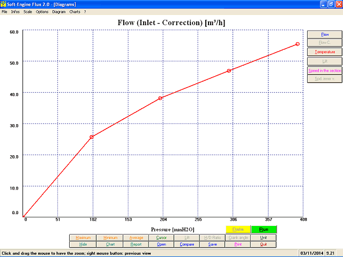Click the Save button
Image resolution: width=343 pixels, height=257 pixels.
[212, 244]
